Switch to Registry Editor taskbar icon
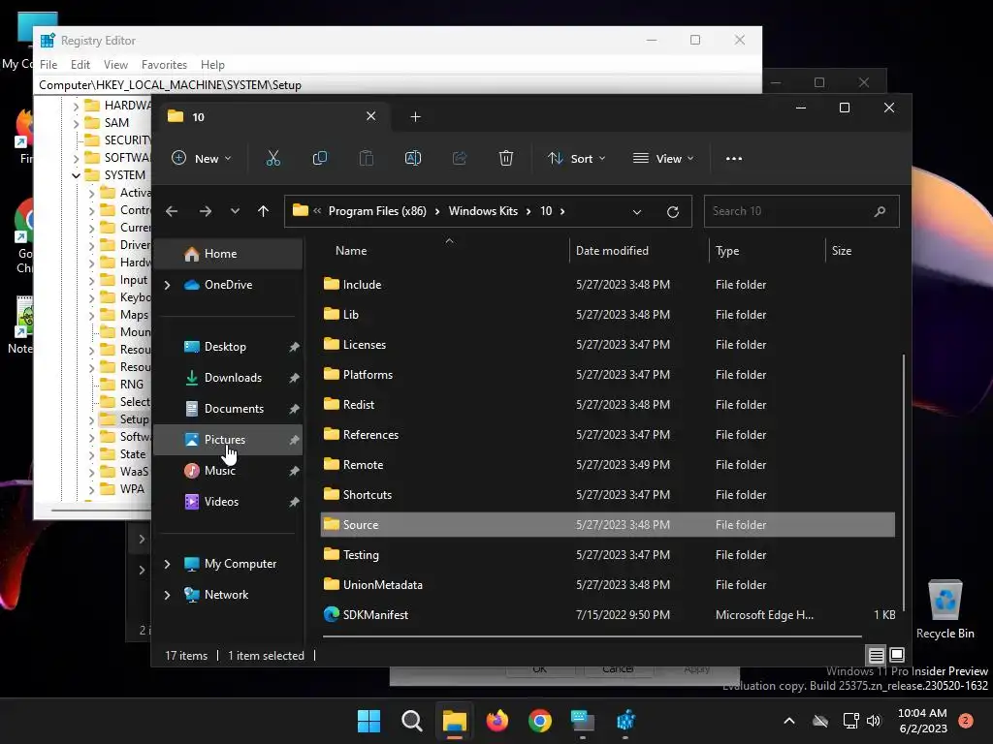Image resolution: width=993 pixels, height=744 pixels. [x=625, y=721]
